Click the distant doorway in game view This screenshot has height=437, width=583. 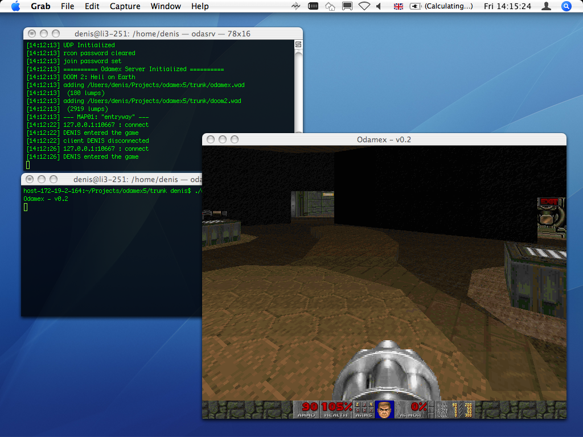pos(313,204)
